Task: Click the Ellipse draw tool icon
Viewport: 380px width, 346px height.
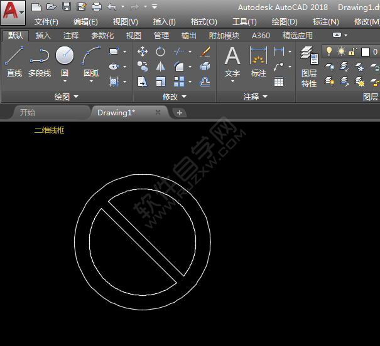Action: 114,66
